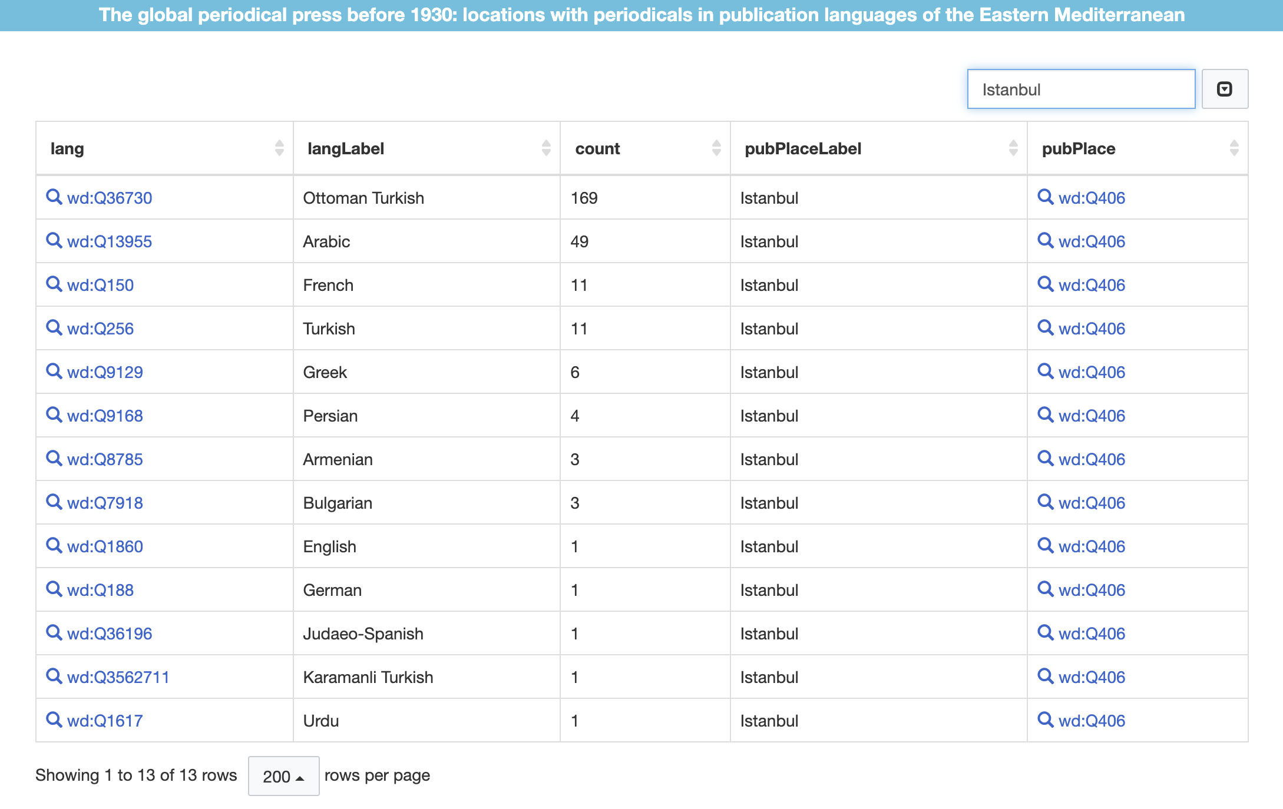The height and width of the screenshot is (809, 1283).
Task: Open the wd:Q256 Turkish language link
Action: (100, 329)
